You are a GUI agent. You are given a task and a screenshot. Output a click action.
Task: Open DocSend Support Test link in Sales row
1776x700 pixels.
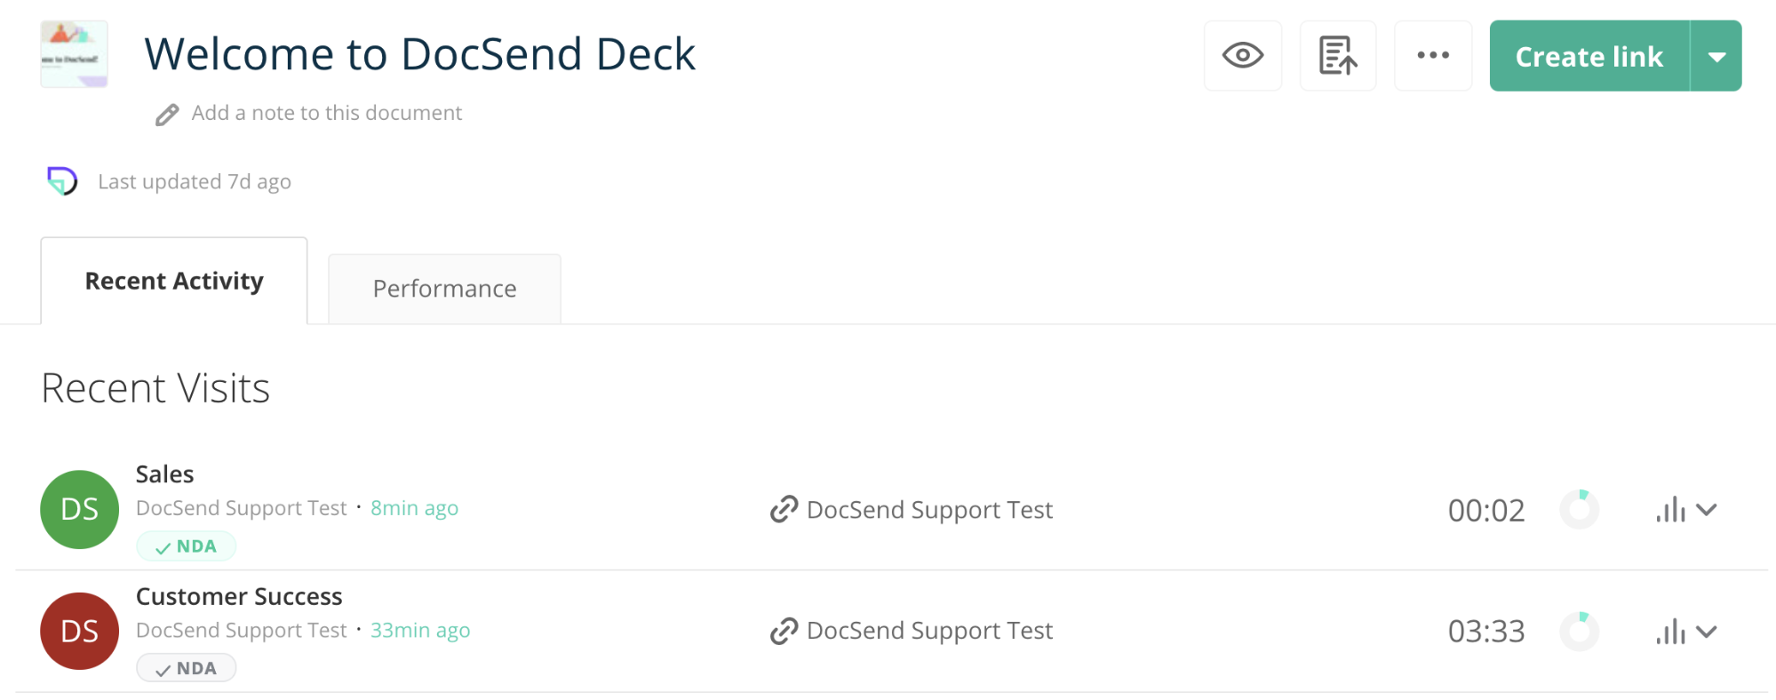912,510
